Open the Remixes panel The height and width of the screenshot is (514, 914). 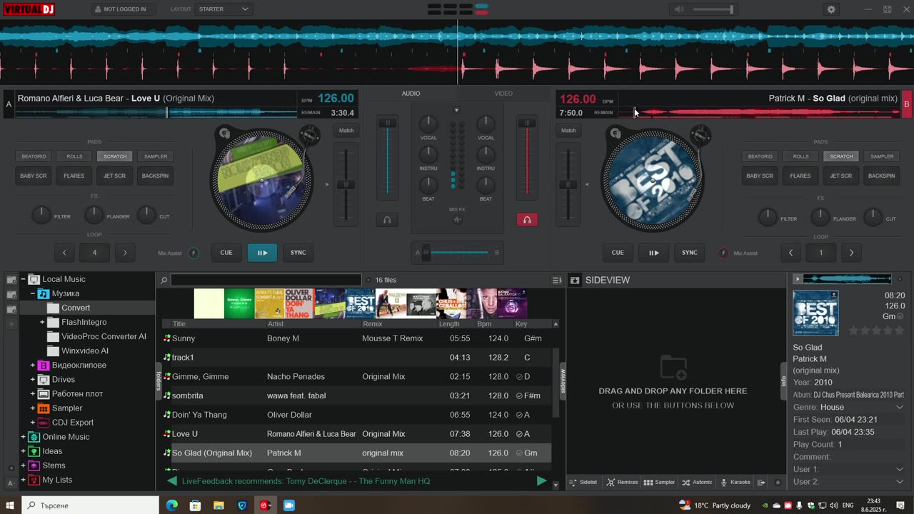(x=622, y=482)
